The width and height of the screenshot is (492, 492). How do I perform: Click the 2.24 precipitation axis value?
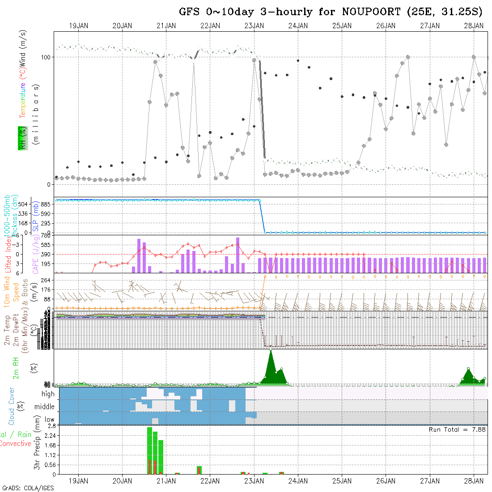(x=51, y=436)
